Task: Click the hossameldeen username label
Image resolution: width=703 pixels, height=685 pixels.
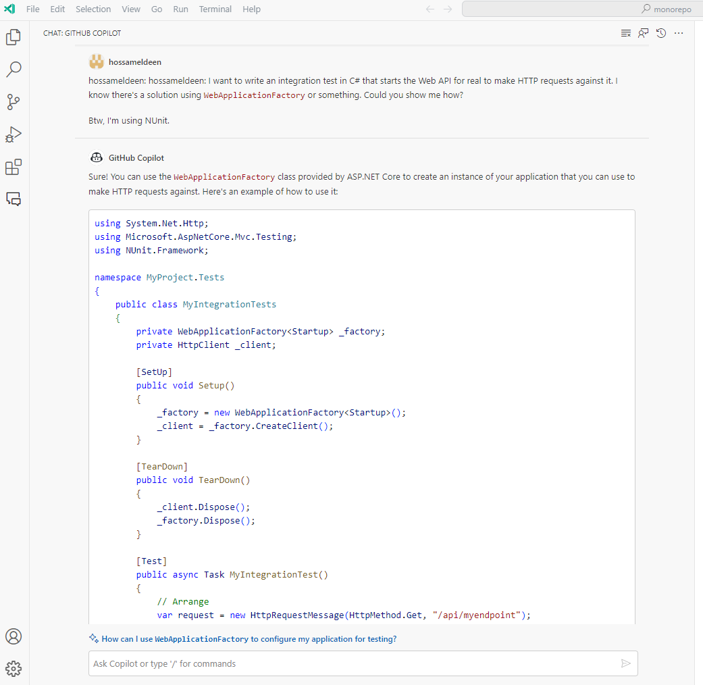Action: point(135,62)
